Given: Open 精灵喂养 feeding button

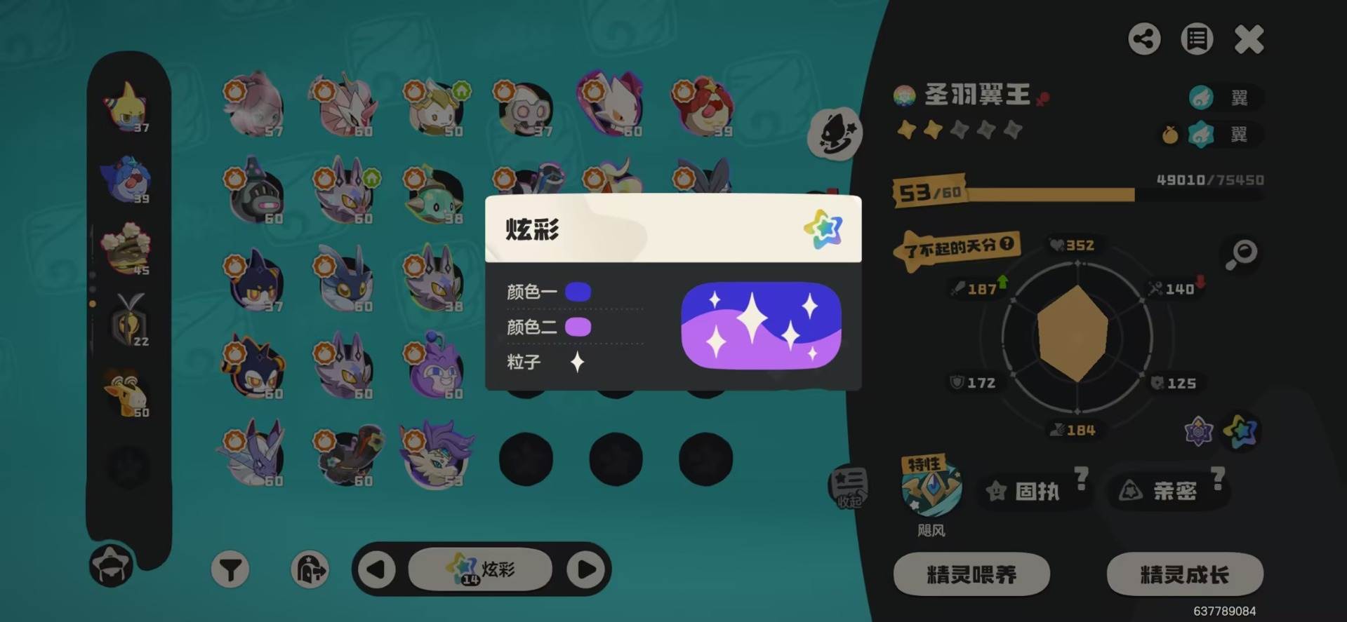Looking at the screenshot, I should 971,574.
